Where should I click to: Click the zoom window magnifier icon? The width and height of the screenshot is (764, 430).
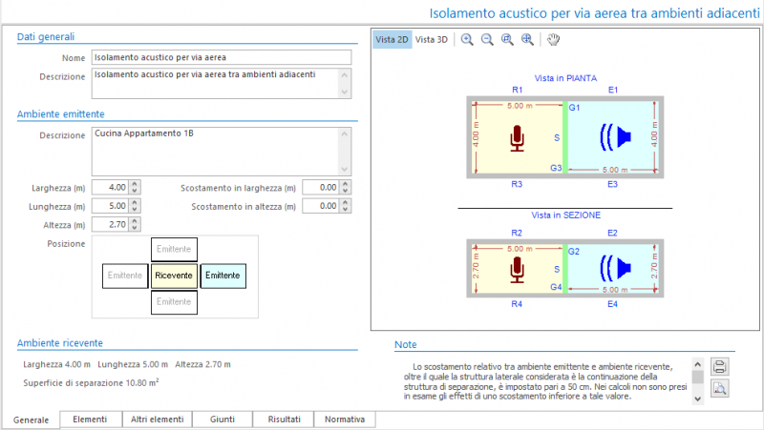coord(507,40)
